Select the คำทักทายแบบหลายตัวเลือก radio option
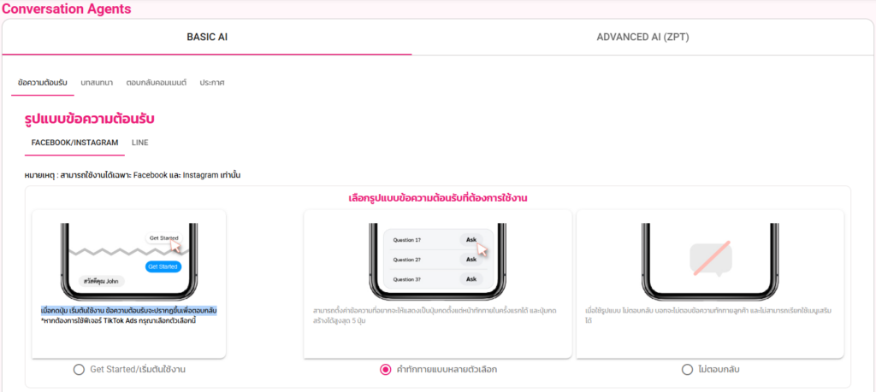The image size is (876, 392). click(386, 370)
